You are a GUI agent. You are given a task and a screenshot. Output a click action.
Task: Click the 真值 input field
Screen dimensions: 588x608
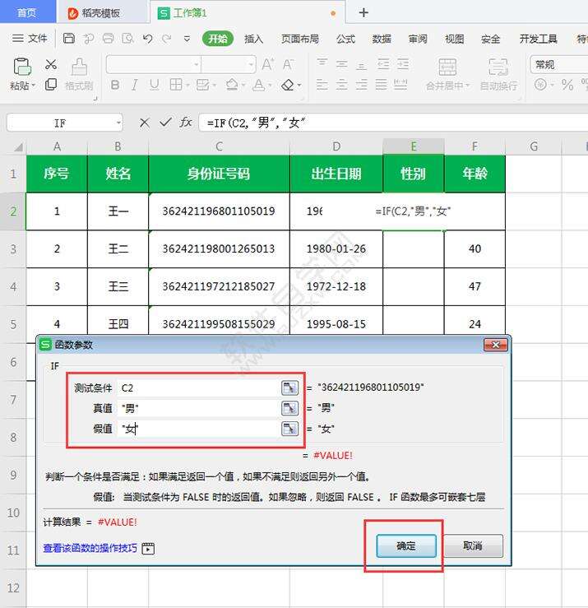(x=197, y=408)
